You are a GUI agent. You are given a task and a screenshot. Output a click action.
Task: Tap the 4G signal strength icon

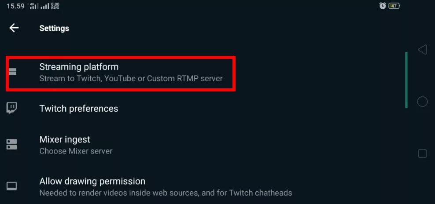[x=33, y=6]
